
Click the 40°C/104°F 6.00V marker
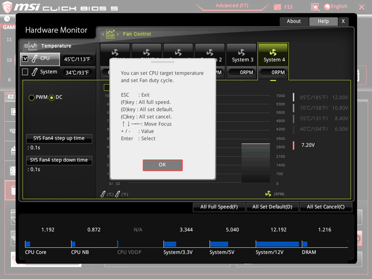(x=293, y=129)
